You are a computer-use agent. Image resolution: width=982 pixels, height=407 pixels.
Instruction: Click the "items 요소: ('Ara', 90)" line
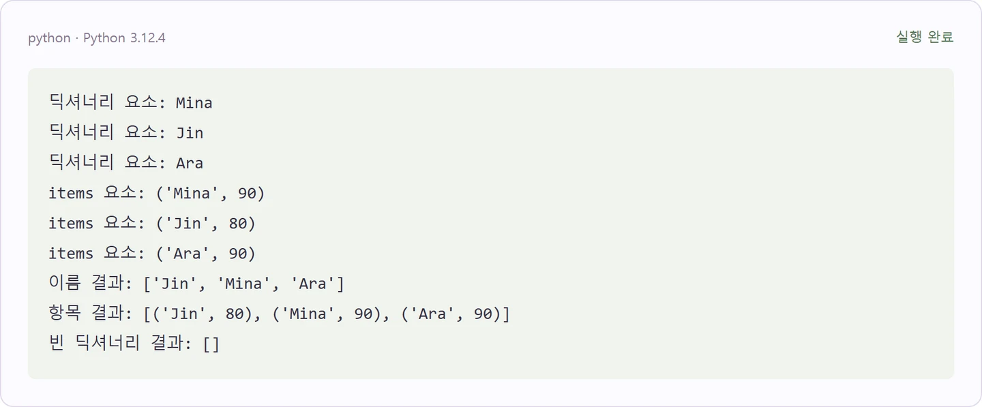tap(152, 254)
